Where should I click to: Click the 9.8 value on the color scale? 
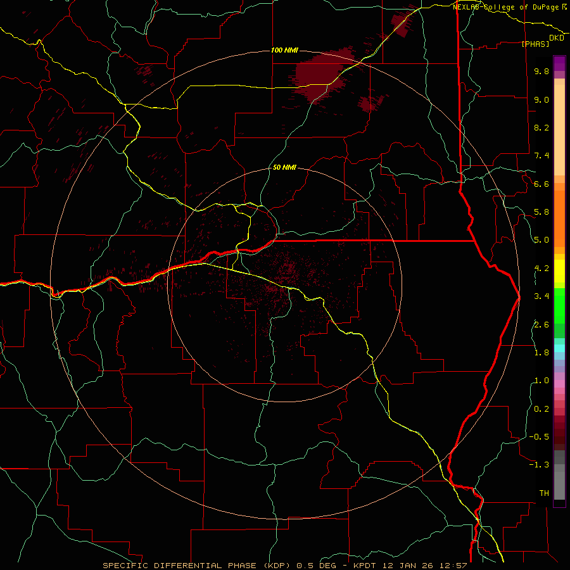[541, 71]
